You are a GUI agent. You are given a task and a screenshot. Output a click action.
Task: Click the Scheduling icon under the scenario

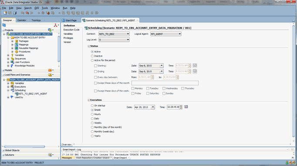pos(12,90)
